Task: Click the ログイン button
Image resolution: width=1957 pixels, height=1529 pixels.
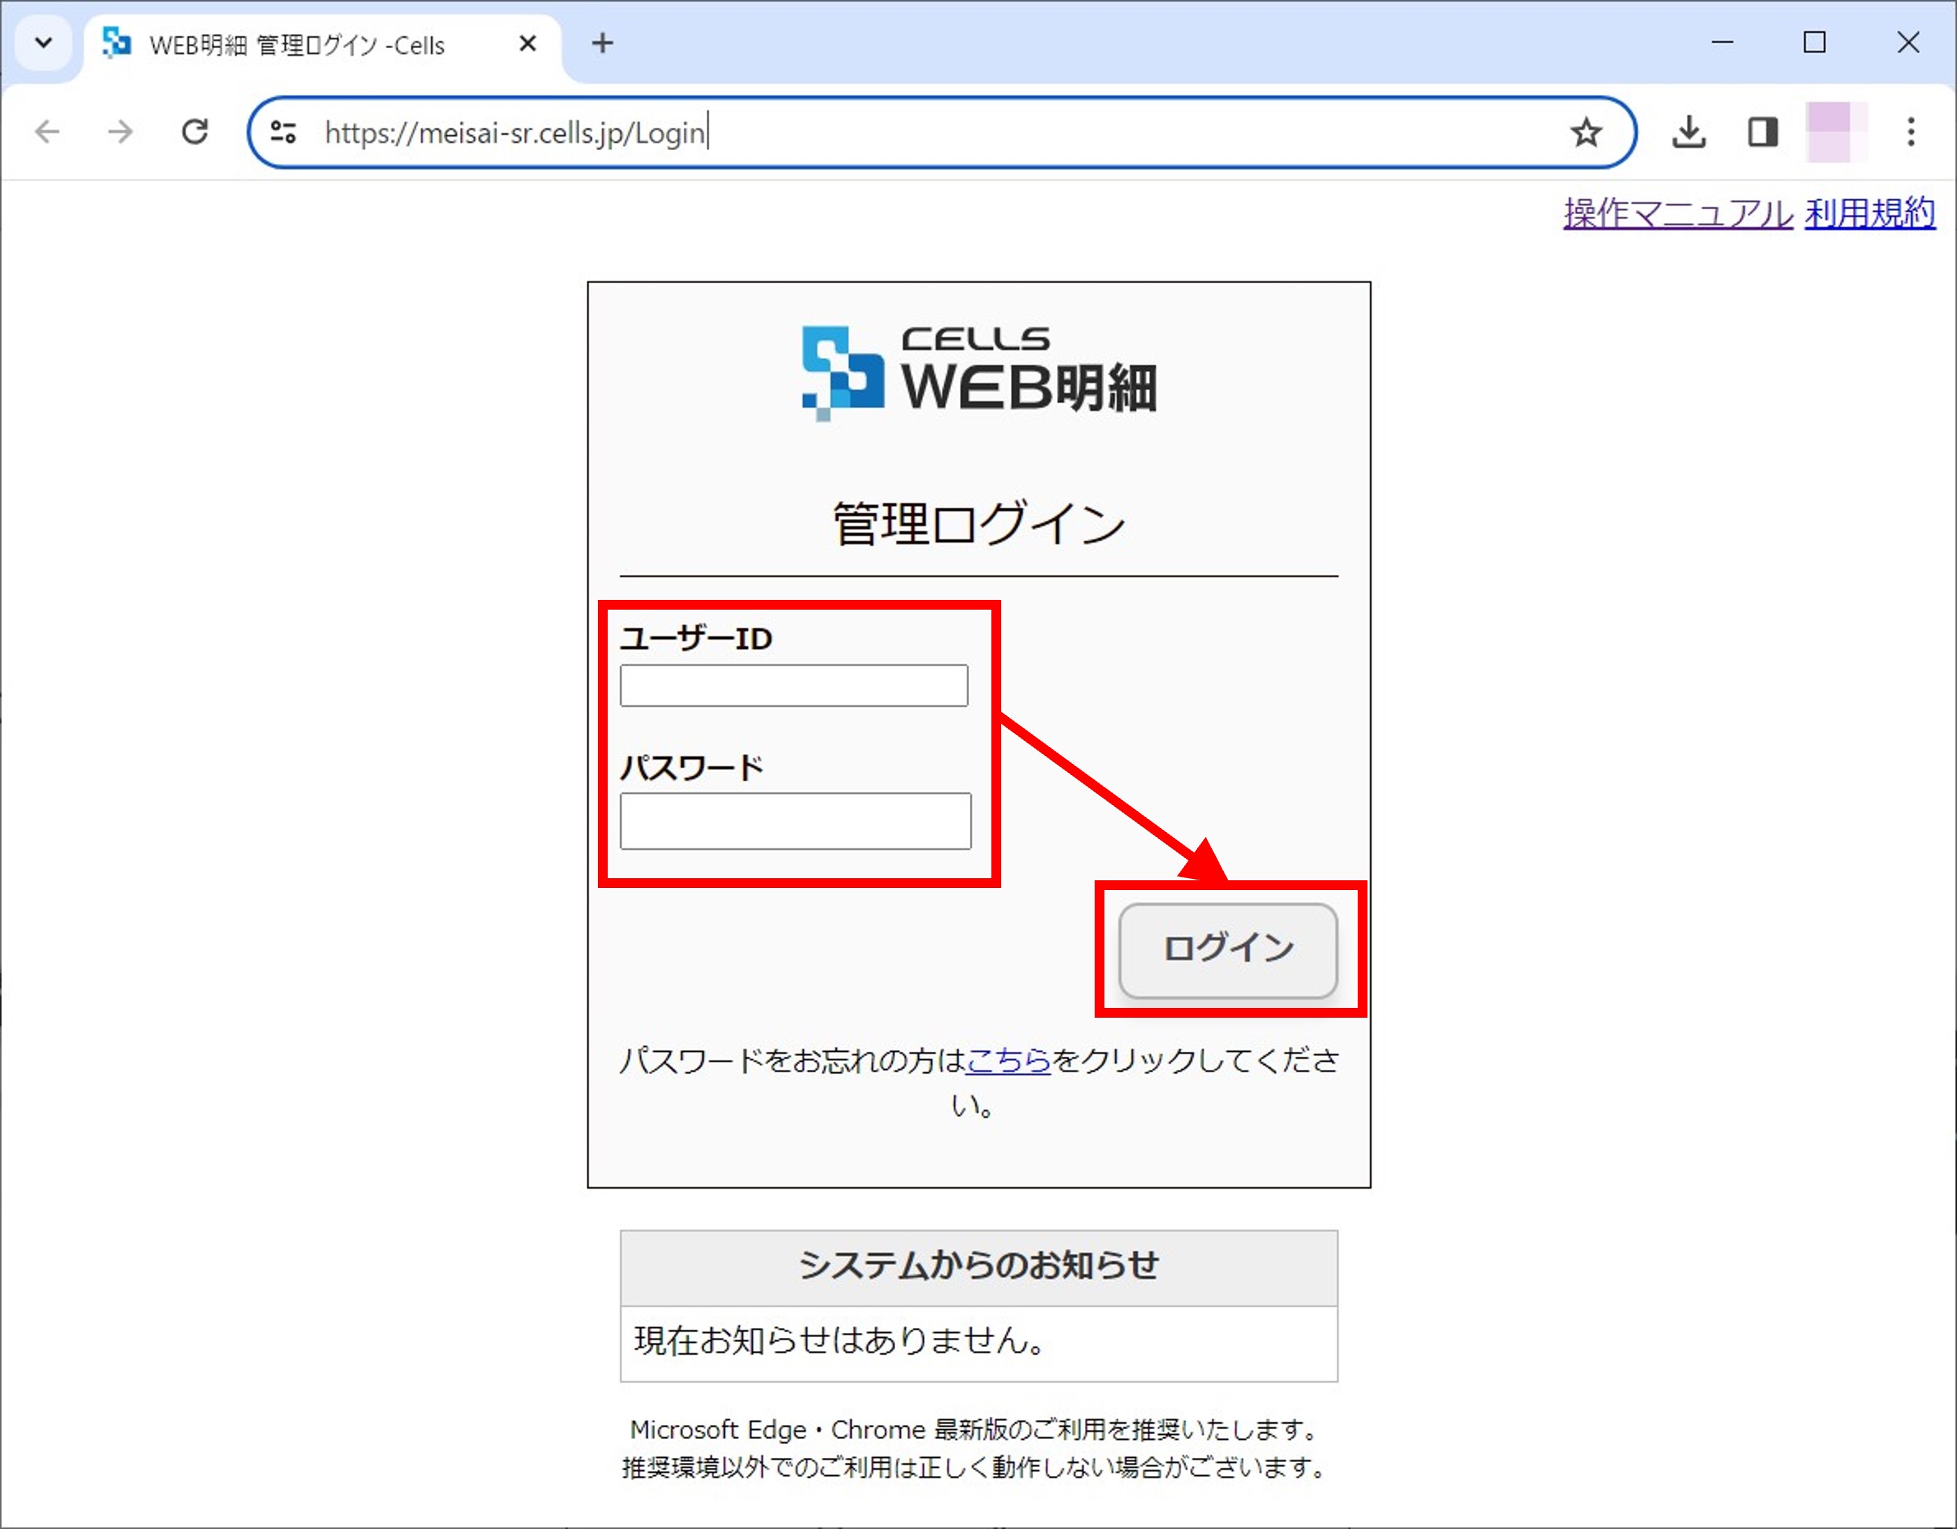Action: click(x=1228, y=949)
